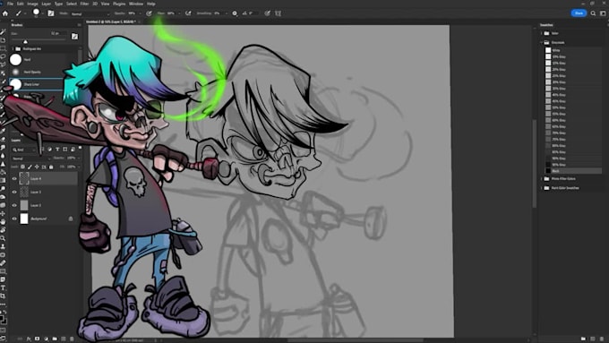This screenshot has height=343, width=609.
Task: Open the Edit Toolbar ellipsis
Action: (3, 304)
